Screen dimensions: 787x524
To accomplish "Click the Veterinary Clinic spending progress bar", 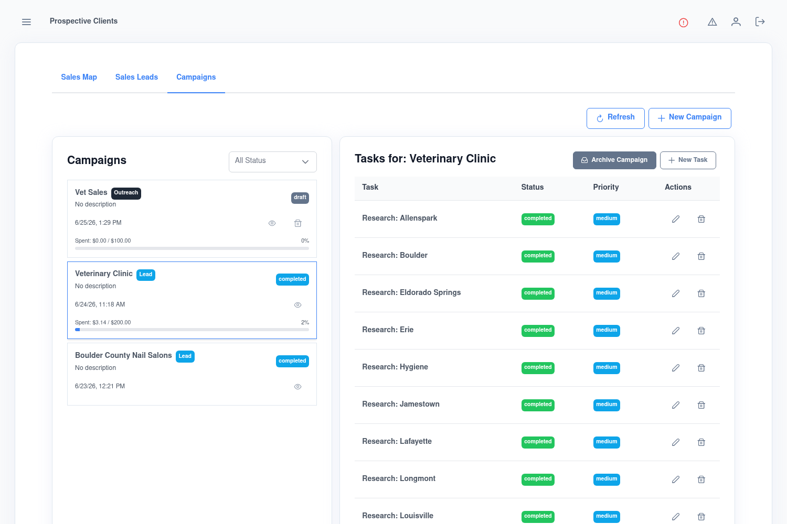I will pyautogui.click(x=192, y=330).
